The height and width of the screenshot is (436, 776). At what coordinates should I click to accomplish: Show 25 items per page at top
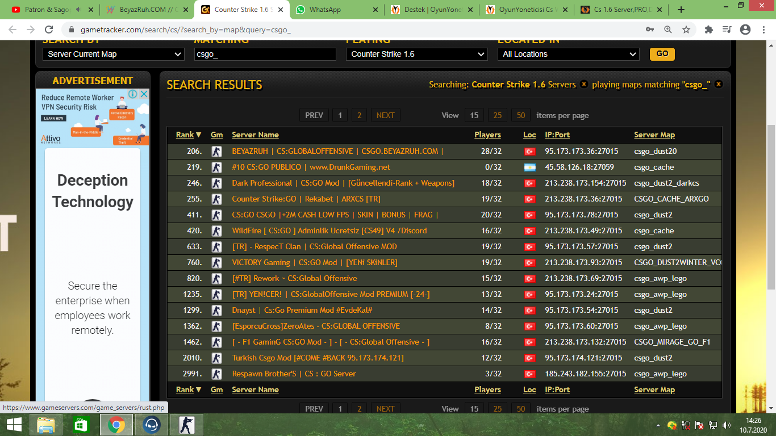tap(498, 115)
